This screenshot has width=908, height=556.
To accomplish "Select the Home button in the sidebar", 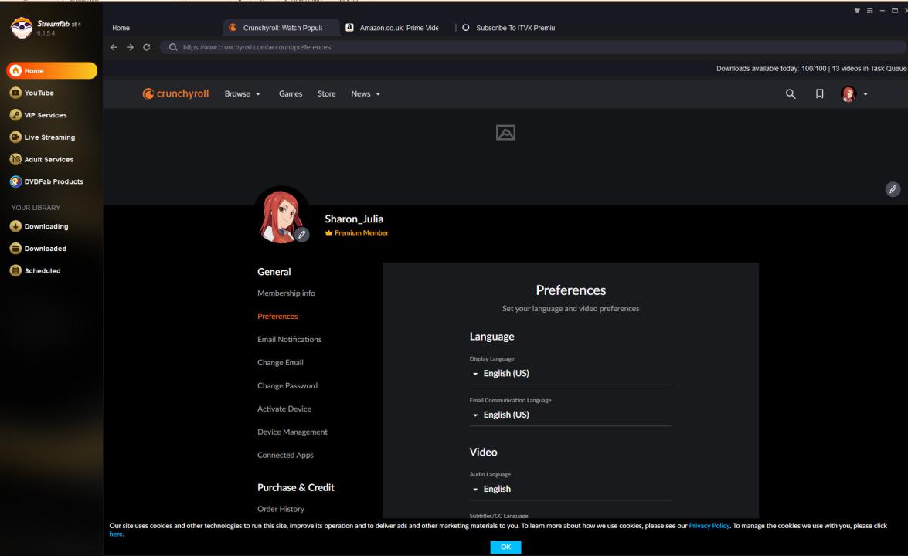I will (52, 70).
